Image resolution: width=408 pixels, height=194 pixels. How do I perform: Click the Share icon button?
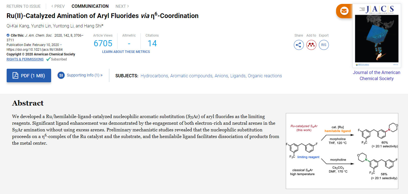click(x=299, y=45)
